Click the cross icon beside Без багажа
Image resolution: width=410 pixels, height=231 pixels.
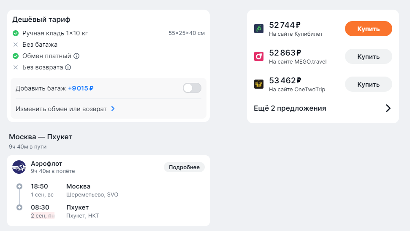click(x=16, y=45)
